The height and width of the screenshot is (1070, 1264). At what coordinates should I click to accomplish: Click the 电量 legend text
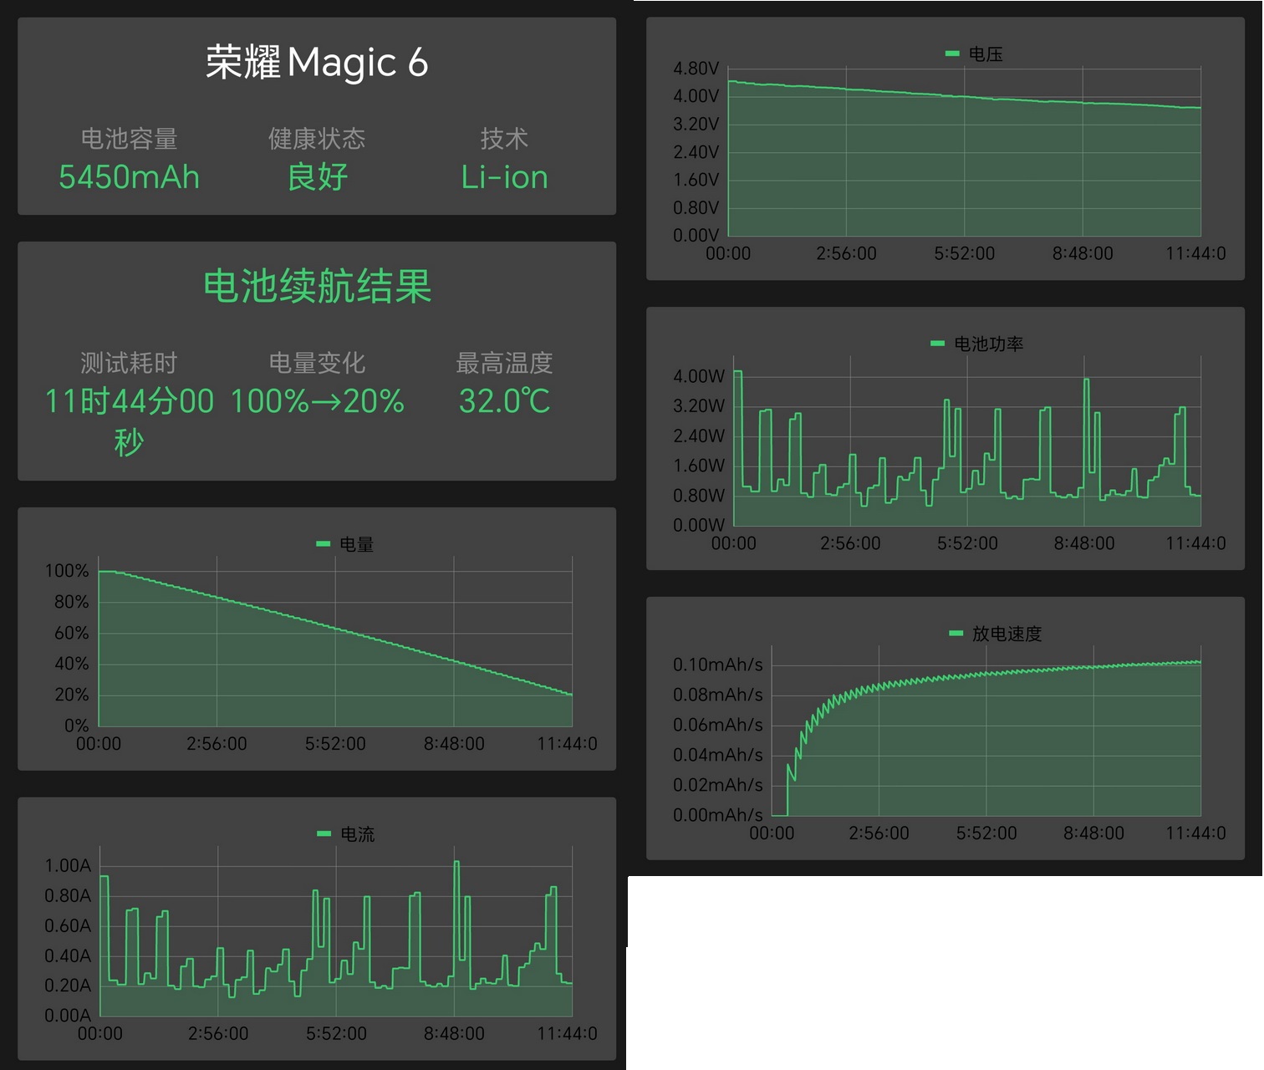[x=357, y=544]
